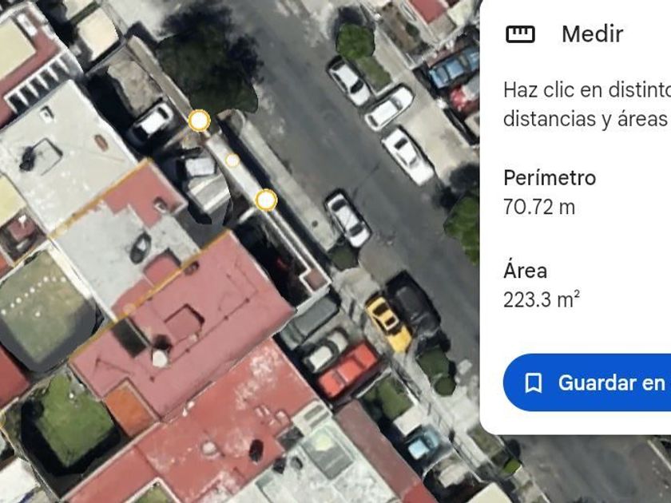Image resolution: width=671 pixels, height=503 pixels.
Task: Select the upper yellow measurement vertex near the tree
Action: pos(199,121)
